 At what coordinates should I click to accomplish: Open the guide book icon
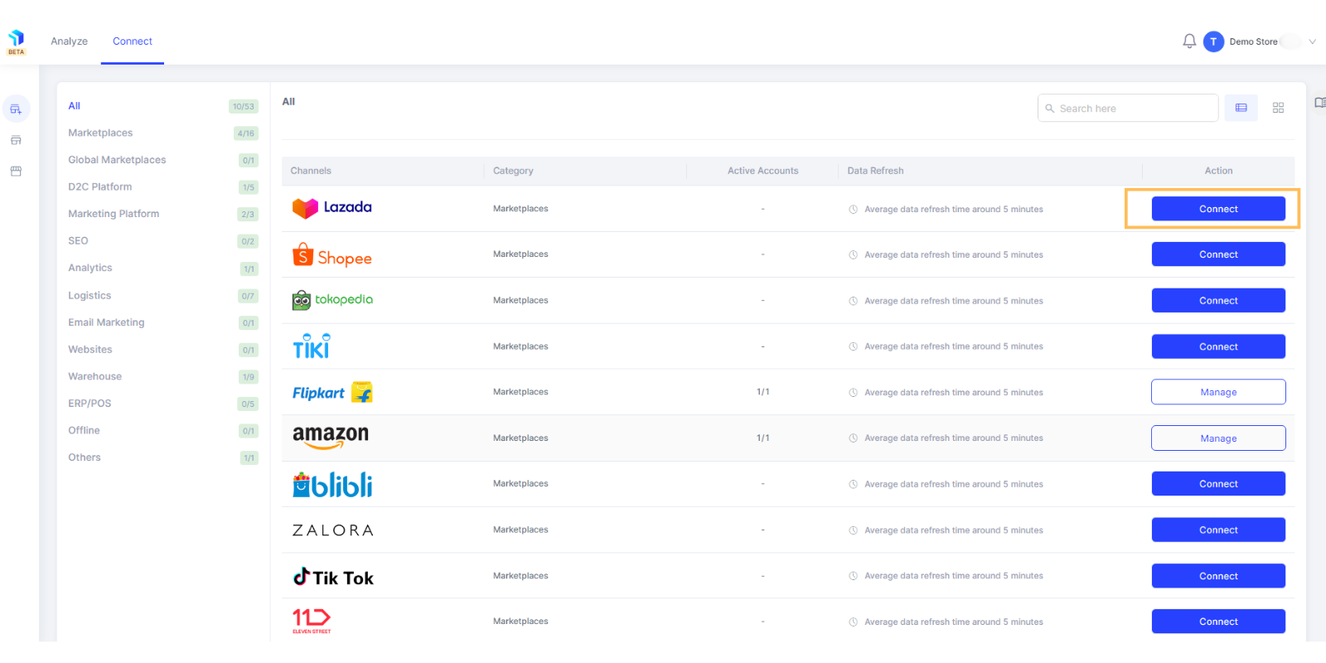(x=1319, y=103)
